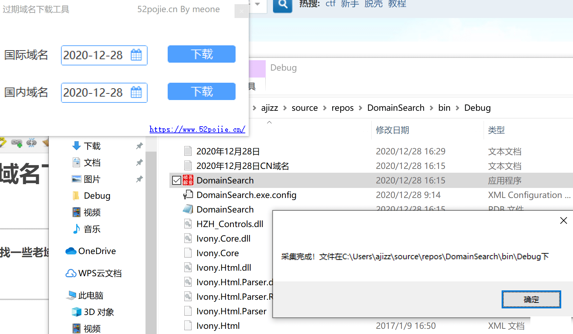Select 此电脑 in the navigation pane
573x334 pixels.
tap(90, 296)
